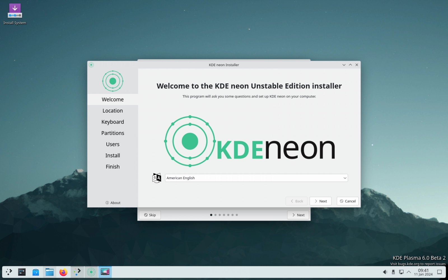448x280 pixels.
Task: Click Skip in the background welcome window
Action: pyautogui.click(x=150, y=215)
